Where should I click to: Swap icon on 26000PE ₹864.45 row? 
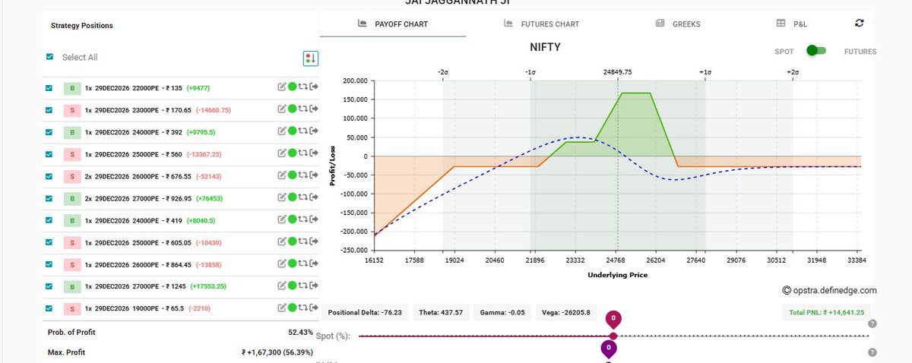(x=302, y=264)
